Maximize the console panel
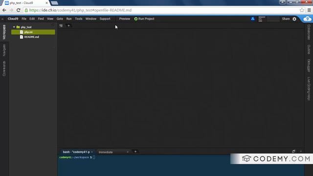 pos(293,152)
